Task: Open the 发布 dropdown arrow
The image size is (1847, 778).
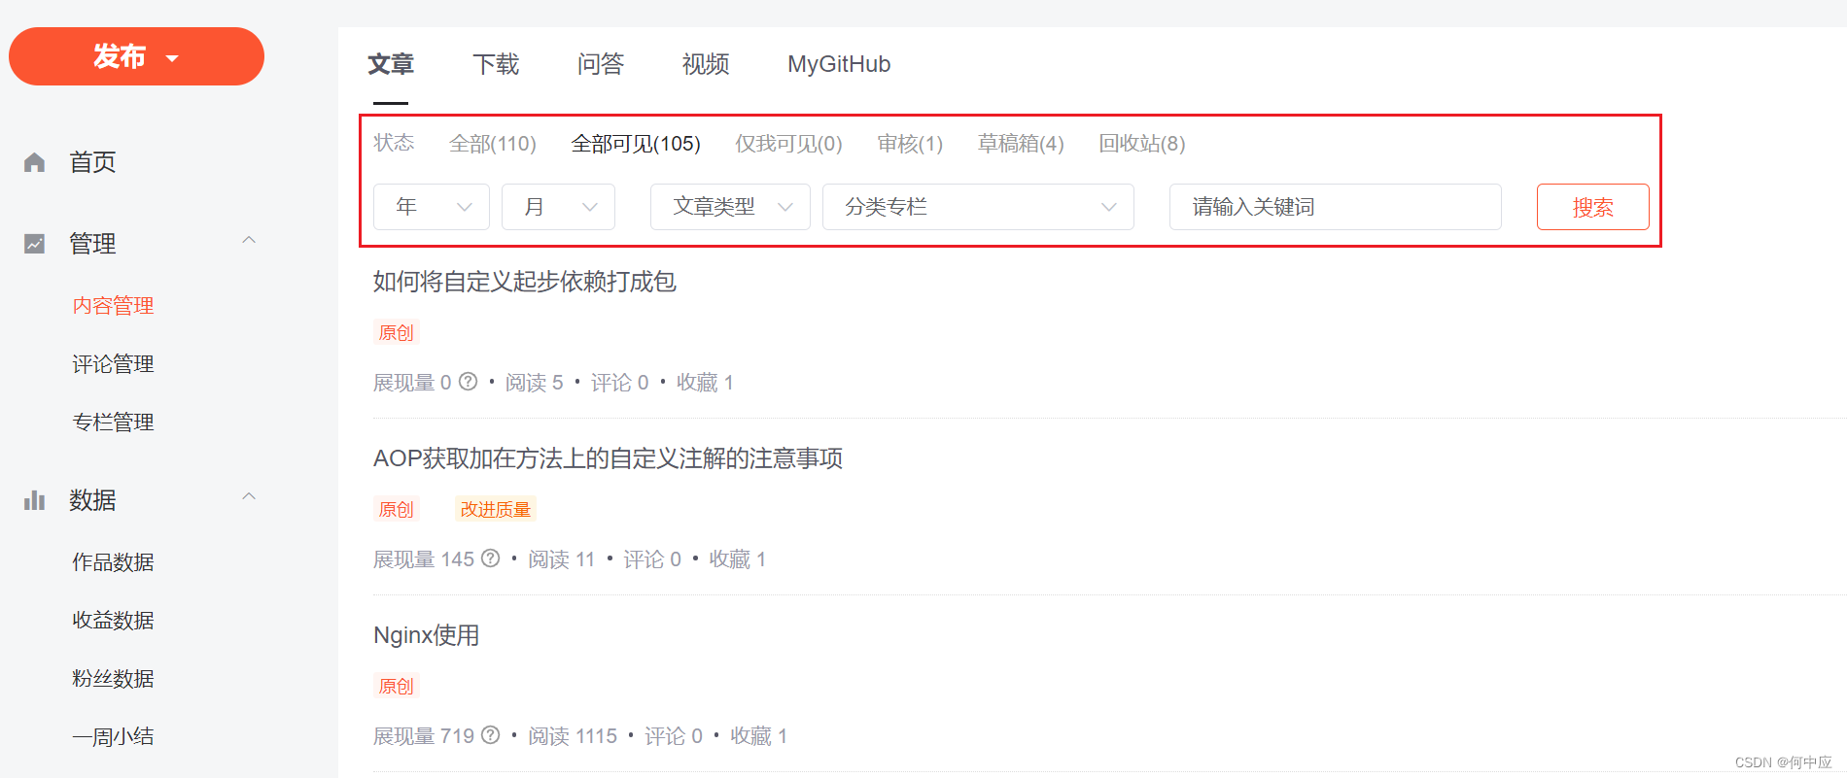Action: 172,58
